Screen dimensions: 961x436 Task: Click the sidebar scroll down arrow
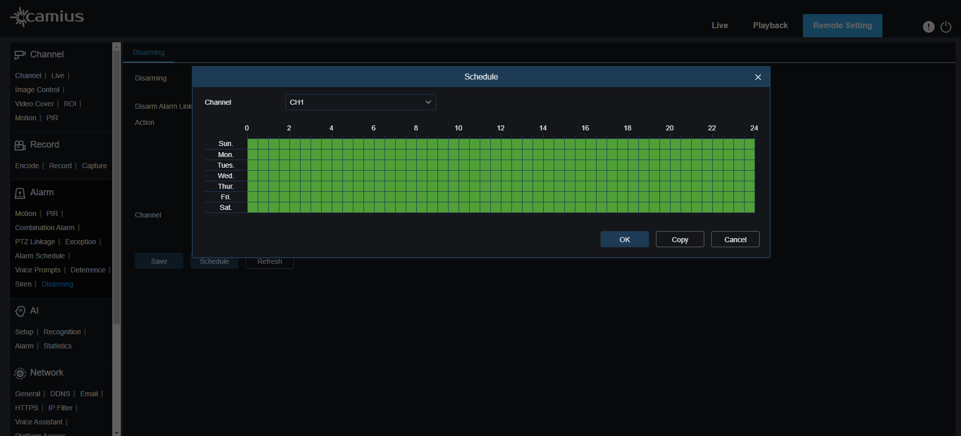coord(116,432)
